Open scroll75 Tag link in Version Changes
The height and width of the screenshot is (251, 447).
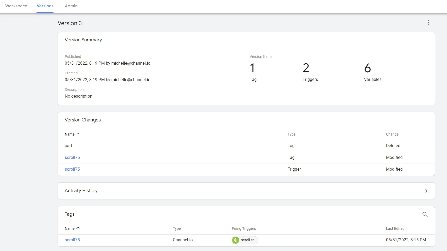tap(72, 157)
